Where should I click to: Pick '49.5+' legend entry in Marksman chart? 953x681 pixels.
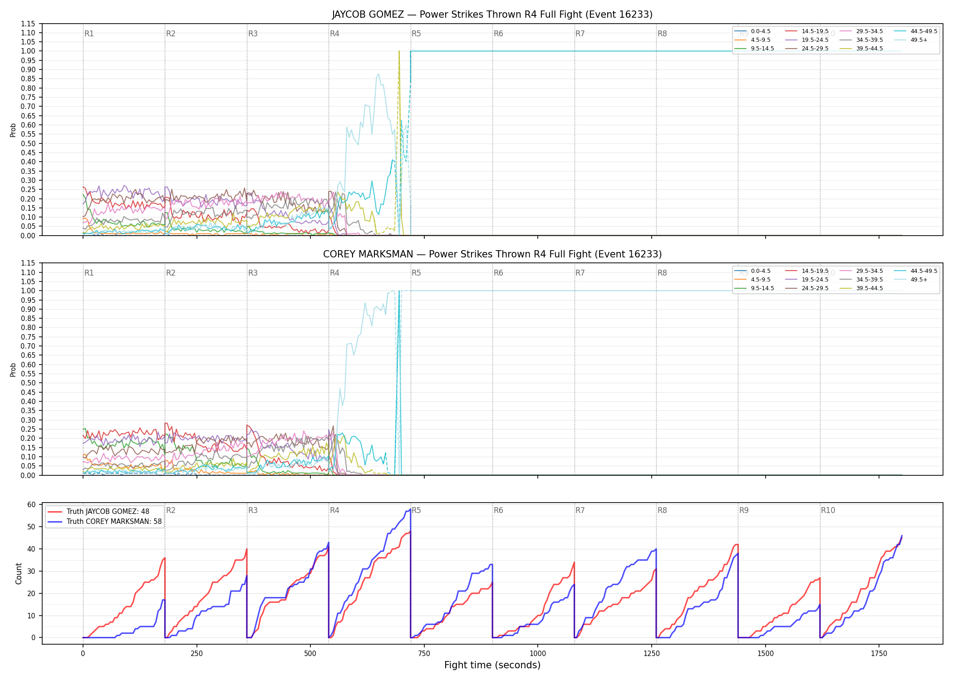pos(911,280)
